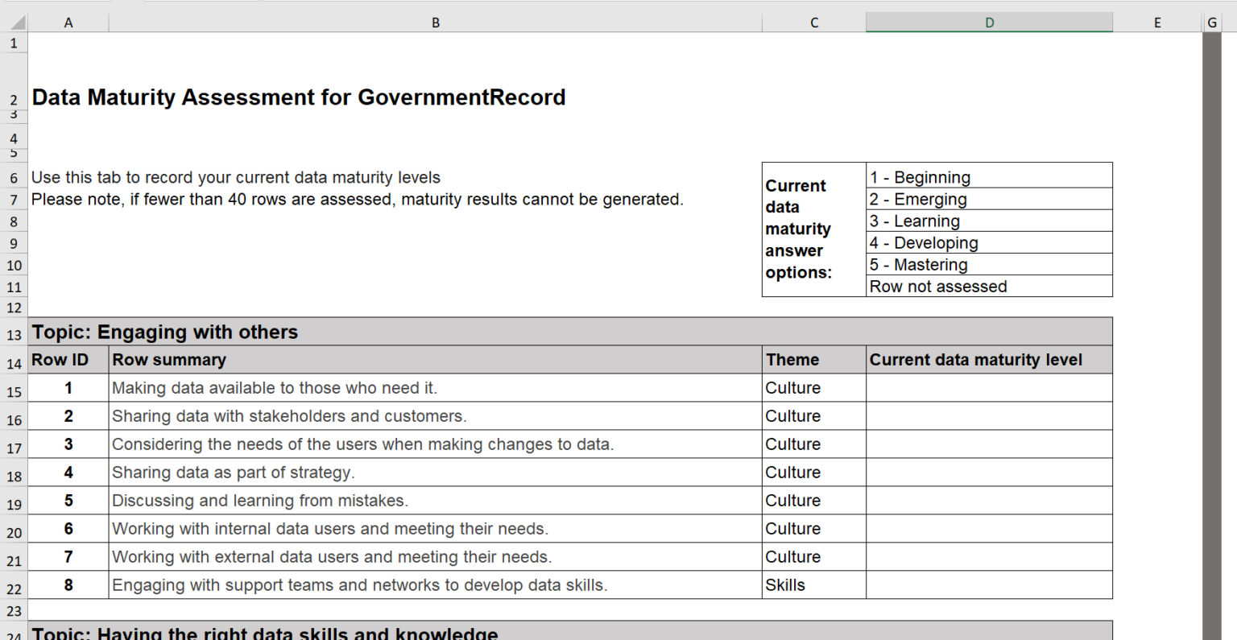1237x640 pixels.
Task: Select the "1 - Beginning" answer option cell
Action: click(x=988, y=176)
